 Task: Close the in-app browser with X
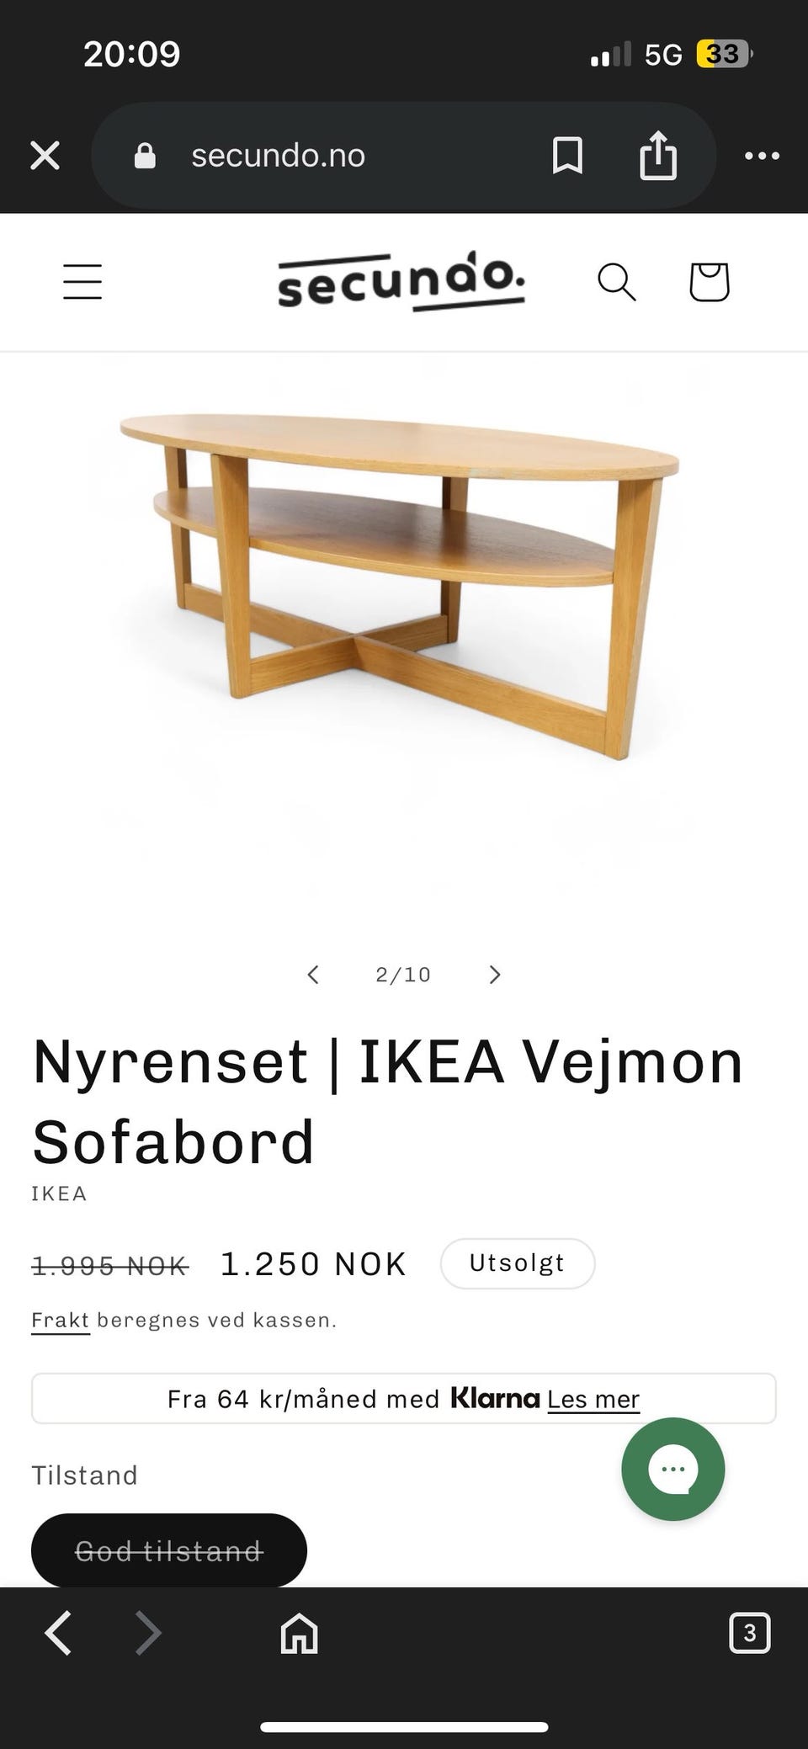(x=45, y=156)
